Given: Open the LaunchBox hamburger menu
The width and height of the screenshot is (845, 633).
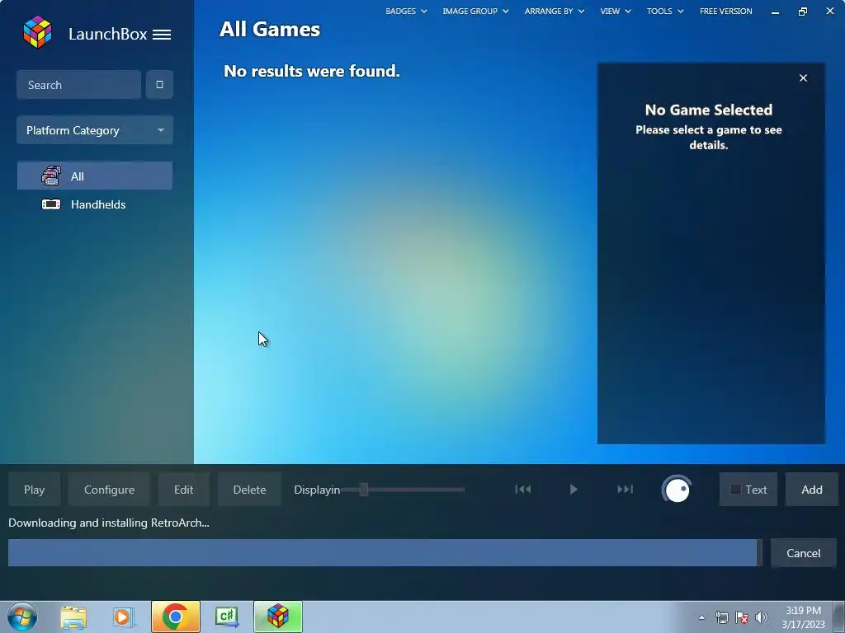Looking at the screenshot, I should tap(162, 35).
